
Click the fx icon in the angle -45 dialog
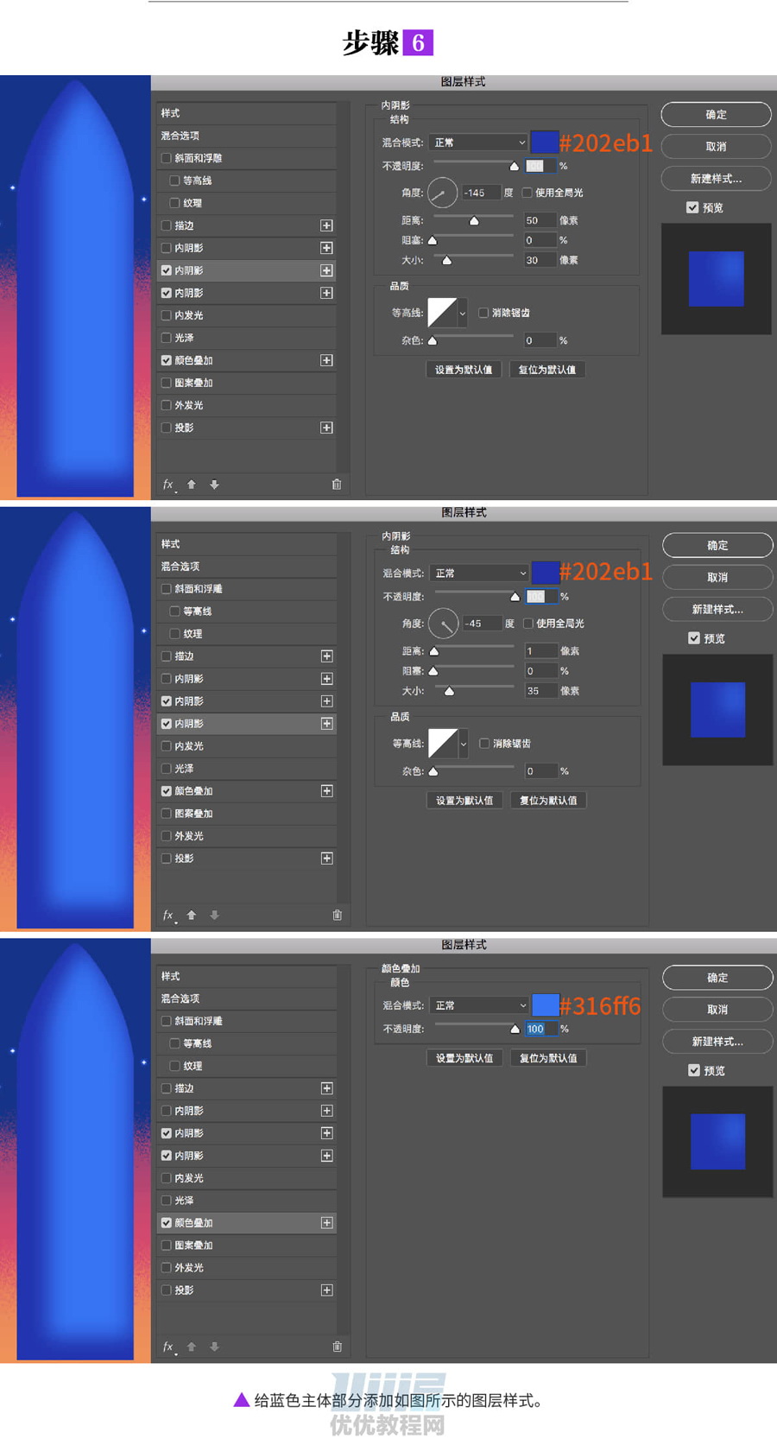coord(169,916)
